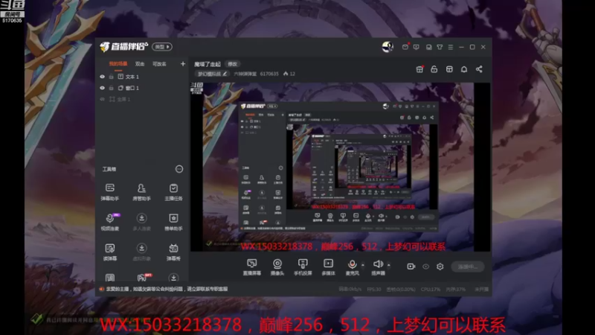Select the 文本 1 source row
The height and width of the screenshot is (335, 595).
pyautogui.click(x=142, y=77)
